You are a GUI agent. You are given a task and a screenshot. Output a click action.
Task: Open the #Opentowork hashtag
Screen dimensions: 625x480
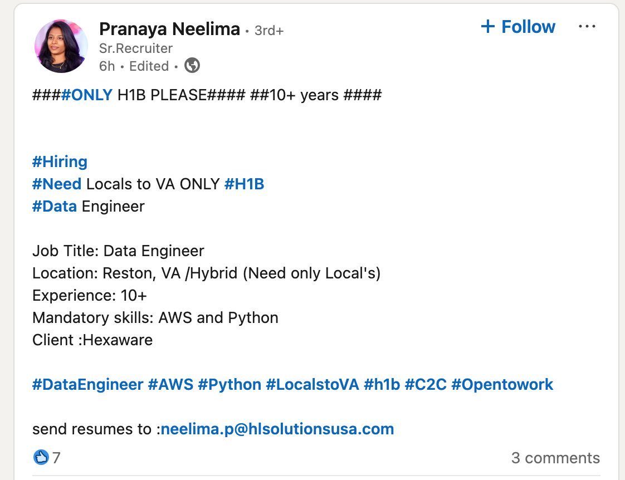[x=502, y=384]
